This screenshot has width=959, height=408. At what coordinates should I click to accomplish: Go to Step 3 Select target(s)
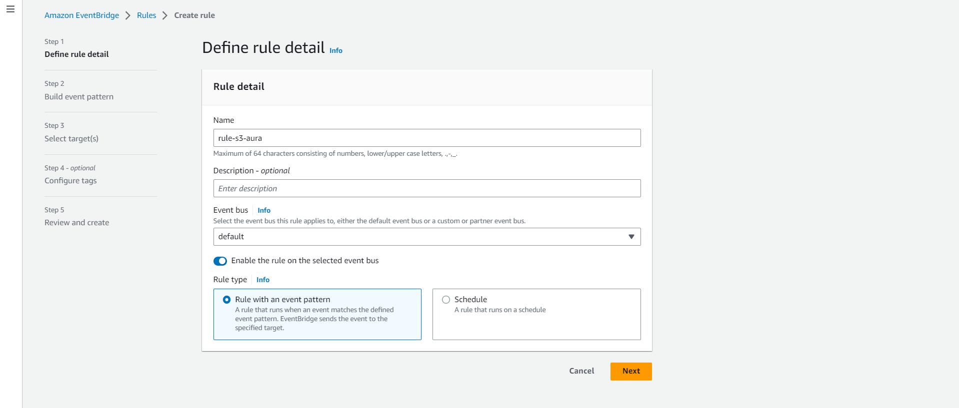(71, 139)
